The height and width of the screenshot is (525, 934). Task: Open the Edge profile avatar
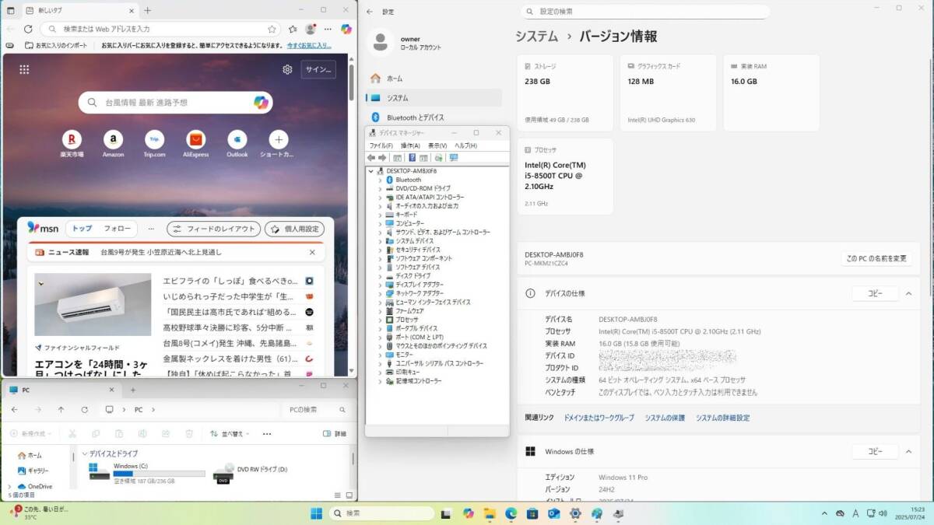(x=311, y=29)
